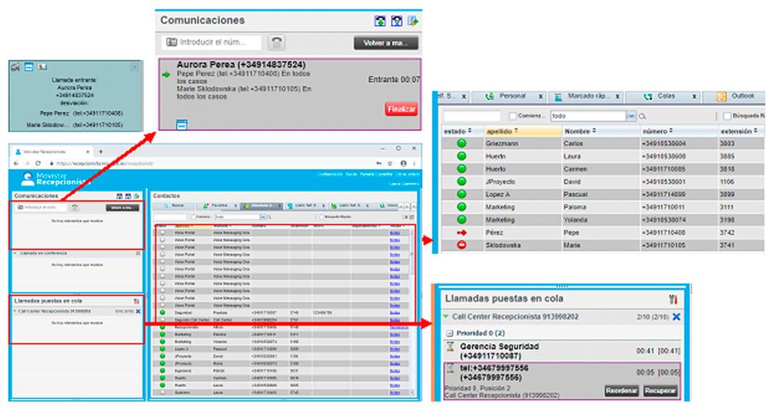Open the 'todo' filter dropdown
The height and width of the screenshot is (408, 777).
pyautogui.click(x=631, y=116)
